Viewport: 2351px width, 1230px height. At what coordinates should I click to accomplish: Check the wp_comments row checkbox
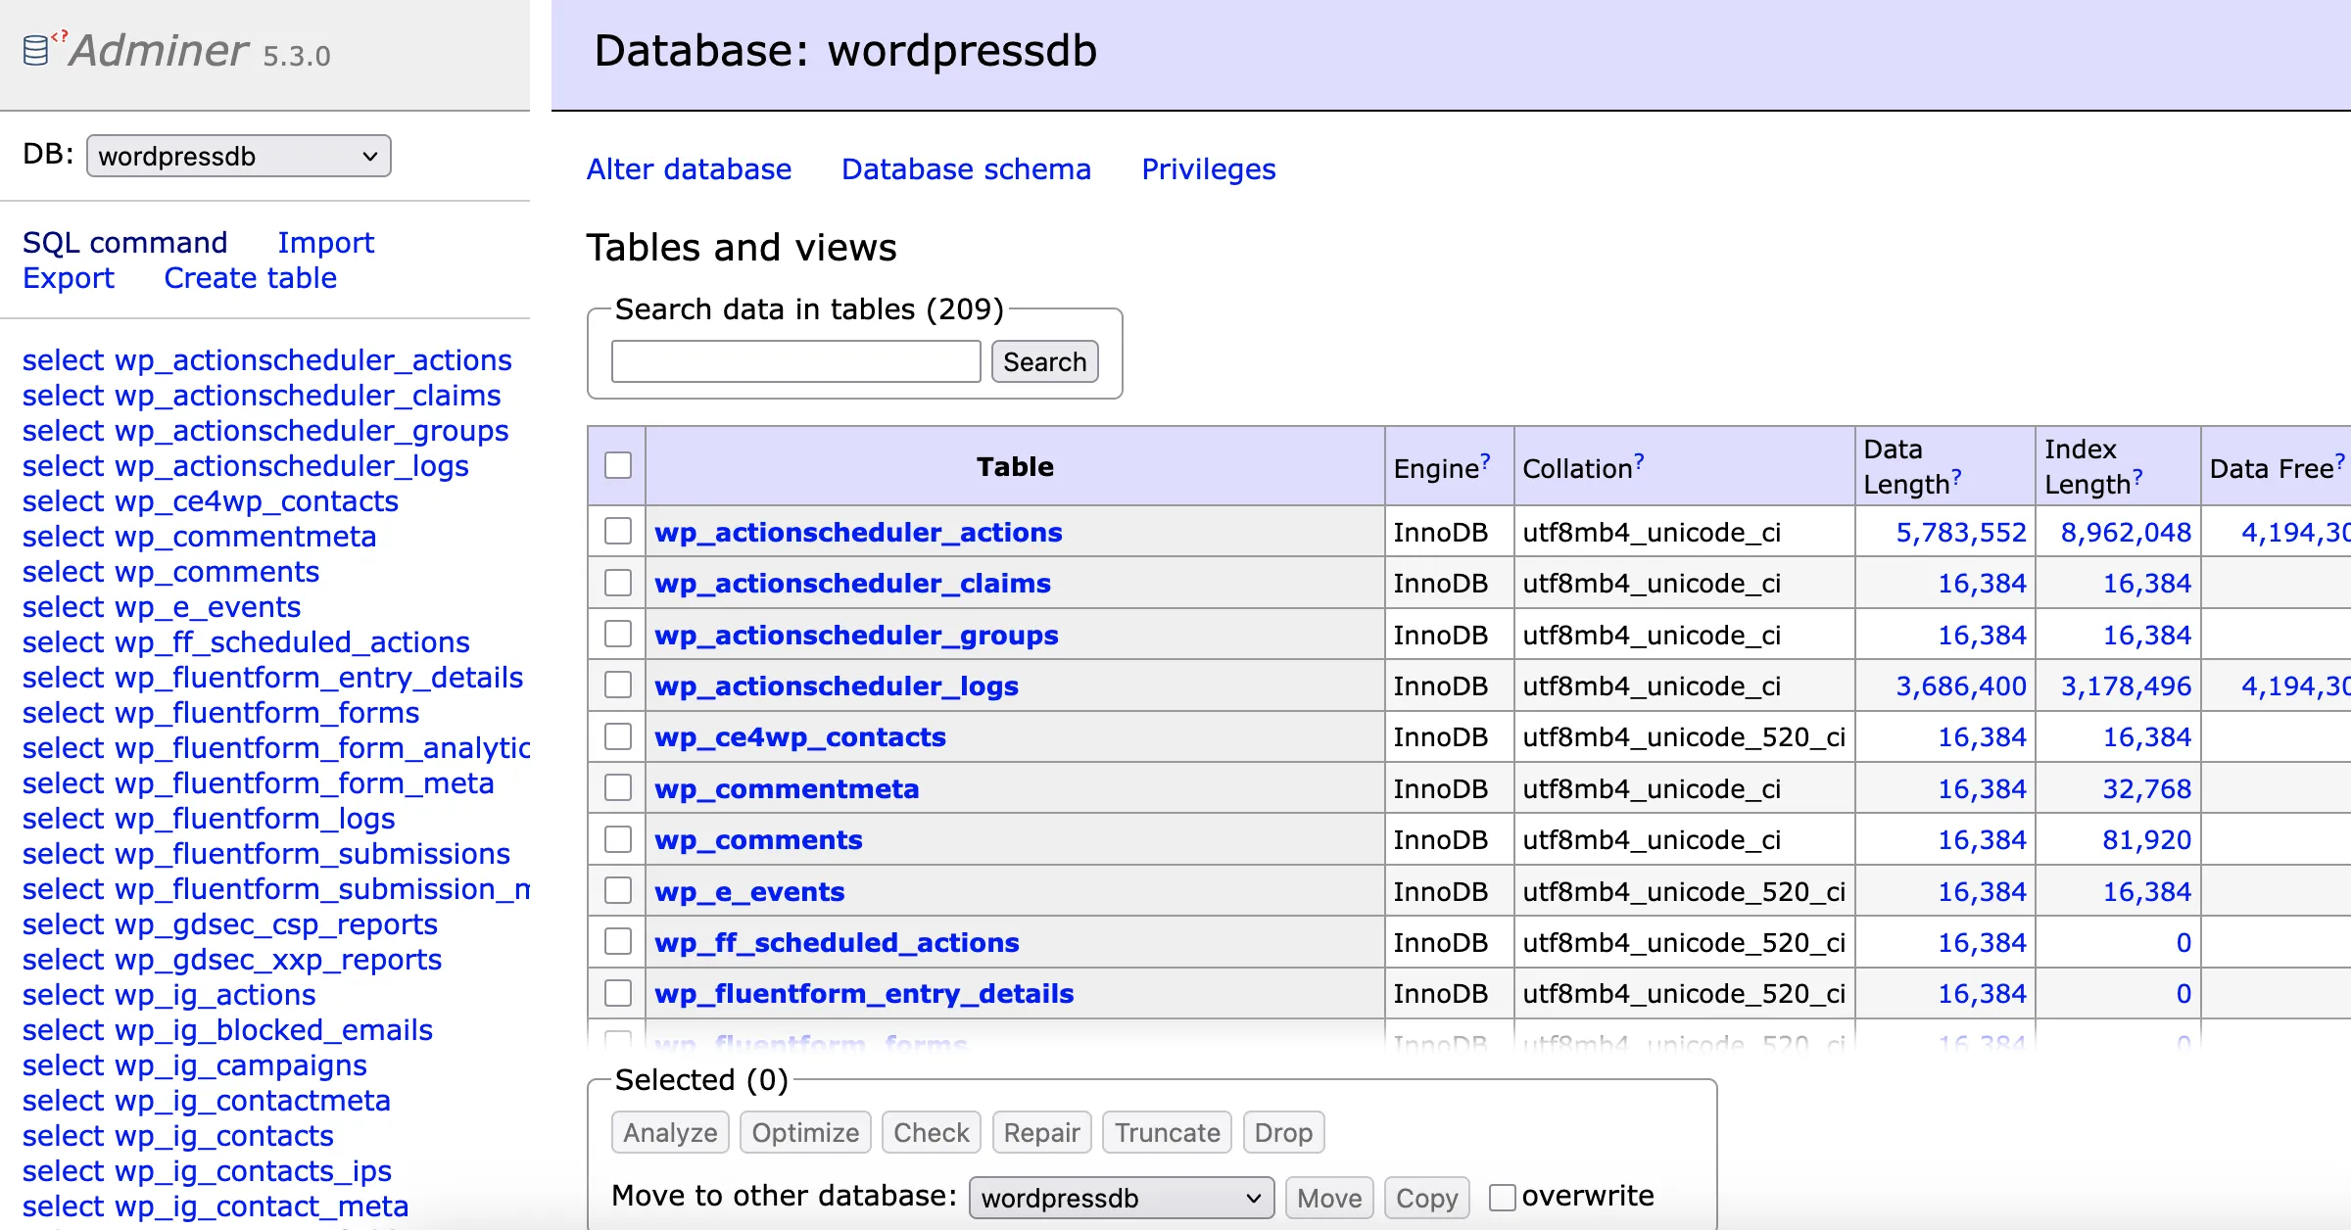(618, 839)
